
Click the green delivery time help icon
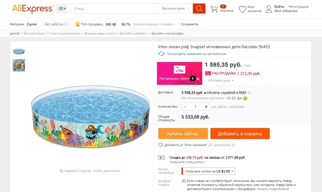click(245, 98)
